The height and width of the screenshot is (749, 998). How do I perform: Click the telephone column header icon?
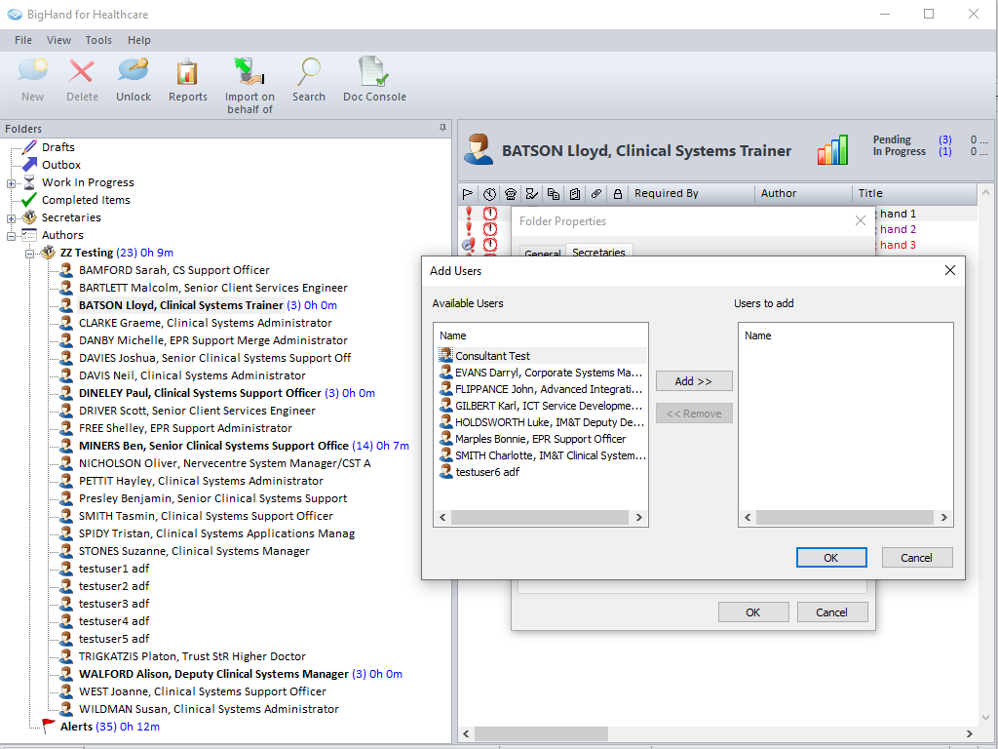click(511, 194)
